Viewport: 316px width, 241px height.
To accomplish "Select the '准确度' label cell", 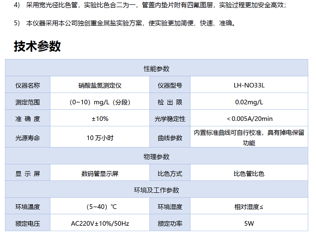I will (28, 118).
